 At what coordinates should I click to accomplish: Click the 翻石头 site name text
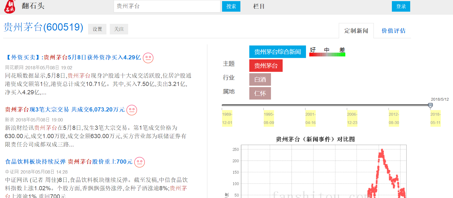pos(33,6)
